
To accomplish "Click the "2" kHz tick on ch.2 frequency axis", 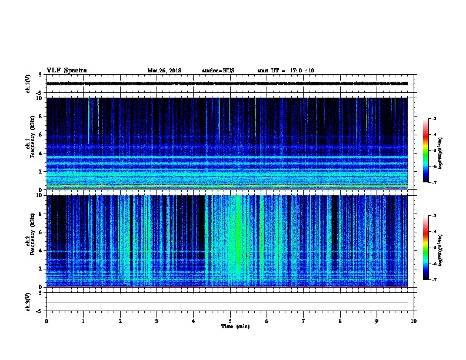I will (x=41, y=269).
